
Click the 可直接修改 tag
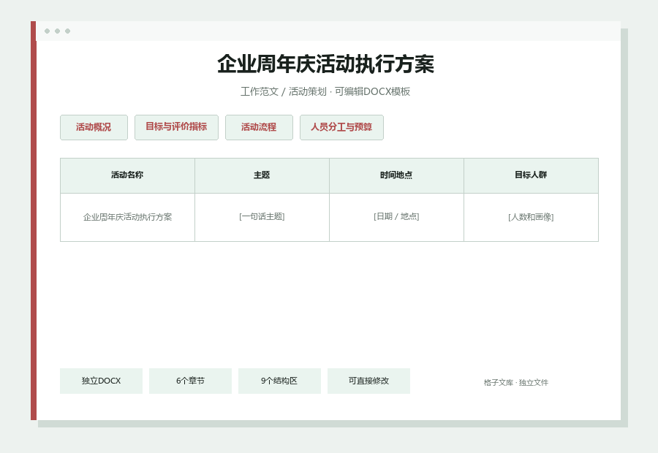coord(368,381)
